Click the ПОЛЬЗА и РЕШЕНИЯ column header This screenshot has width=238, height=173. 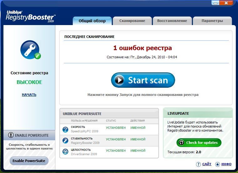(x=84, y=121)
